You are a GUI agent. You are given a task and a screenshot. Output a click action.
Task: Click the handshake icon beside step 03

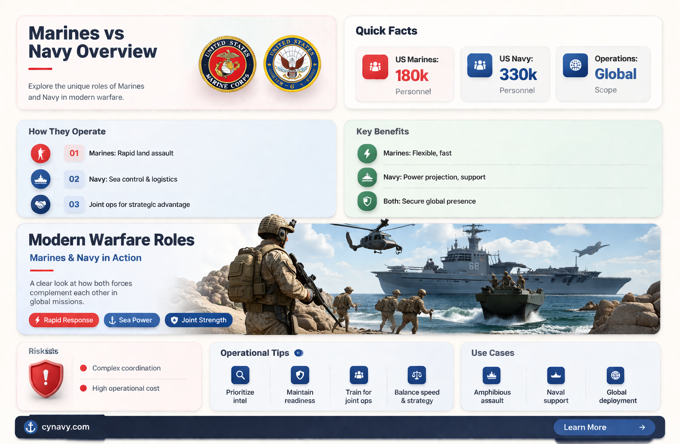41,205
